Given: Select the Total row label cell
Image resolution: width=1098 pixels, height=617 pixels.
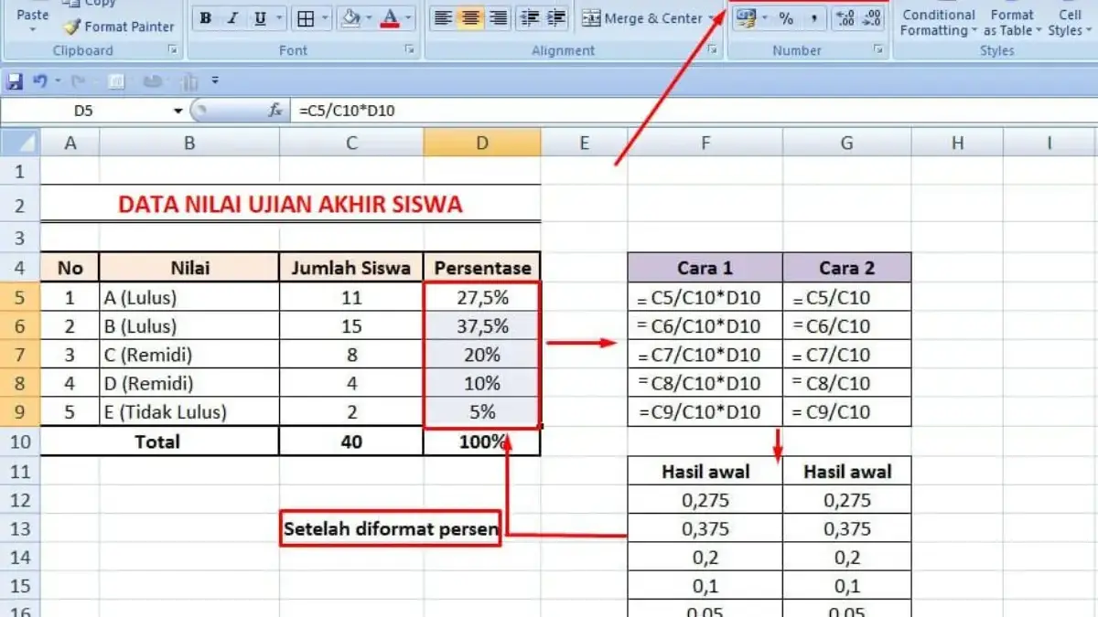Looking at the screenshot, I should point(159,441).
